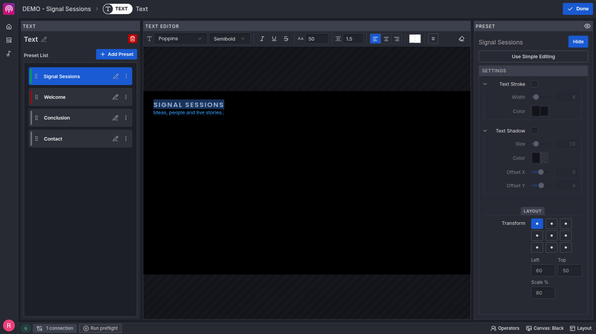
Task: Edit the Signal Sessions preset
Action: tap(116, 76)
